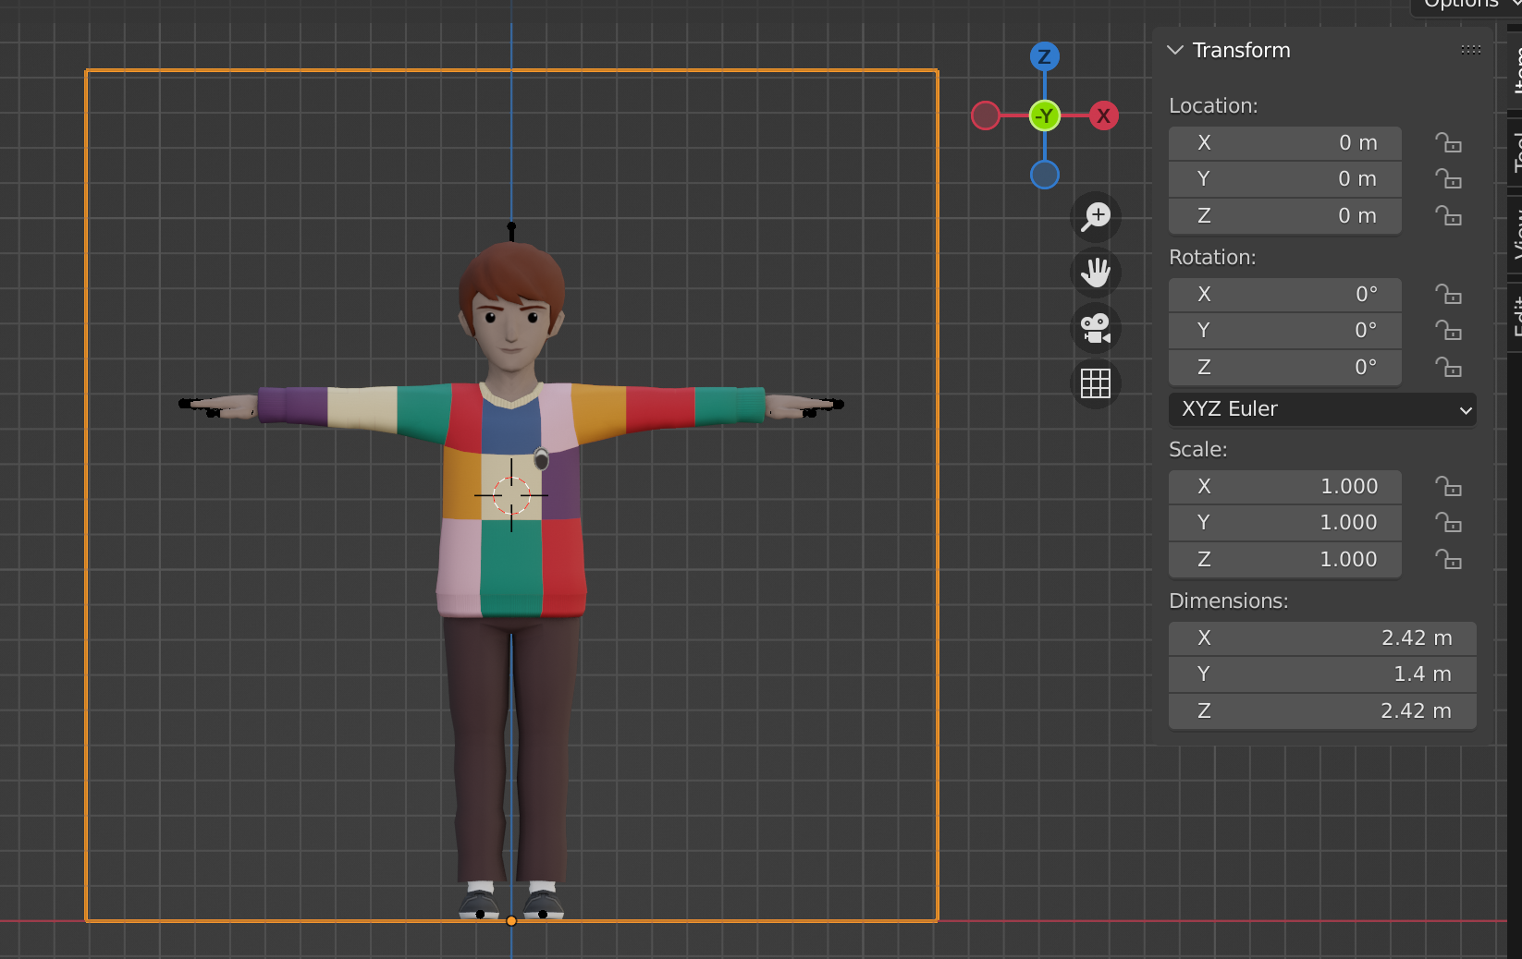The image size is (1522, 959).
Task: Switch orthographic view with grid icon
Action: coord(1096,383)
